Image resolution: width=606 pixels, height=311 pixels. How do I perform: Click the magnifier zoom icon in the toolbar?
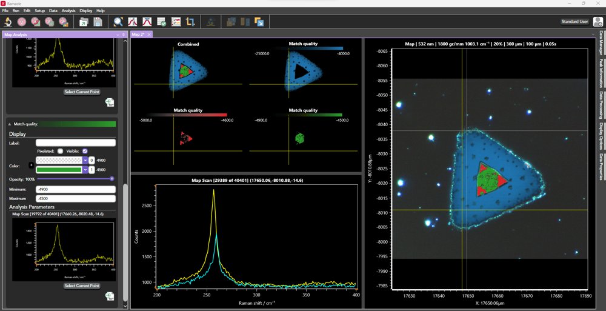(118, 22)
